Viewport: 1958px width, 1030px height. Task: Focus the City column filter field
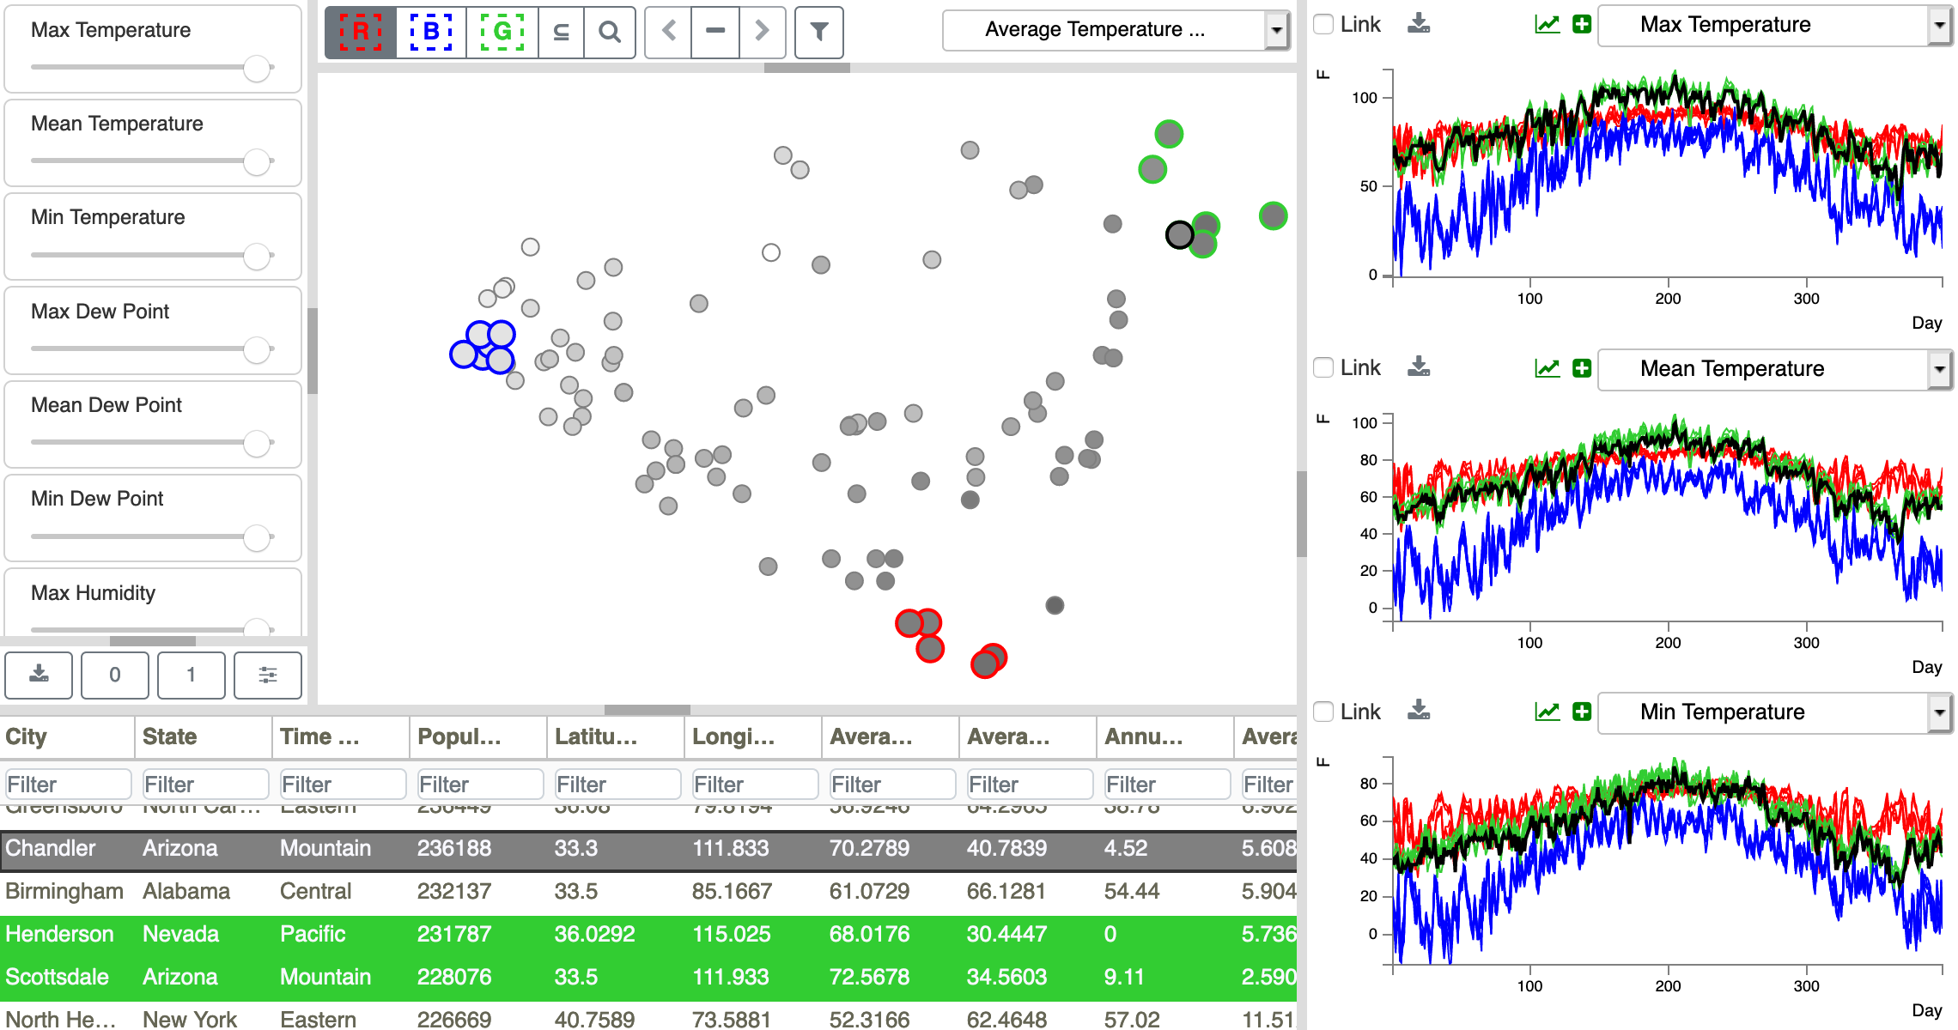coord(68,785)
